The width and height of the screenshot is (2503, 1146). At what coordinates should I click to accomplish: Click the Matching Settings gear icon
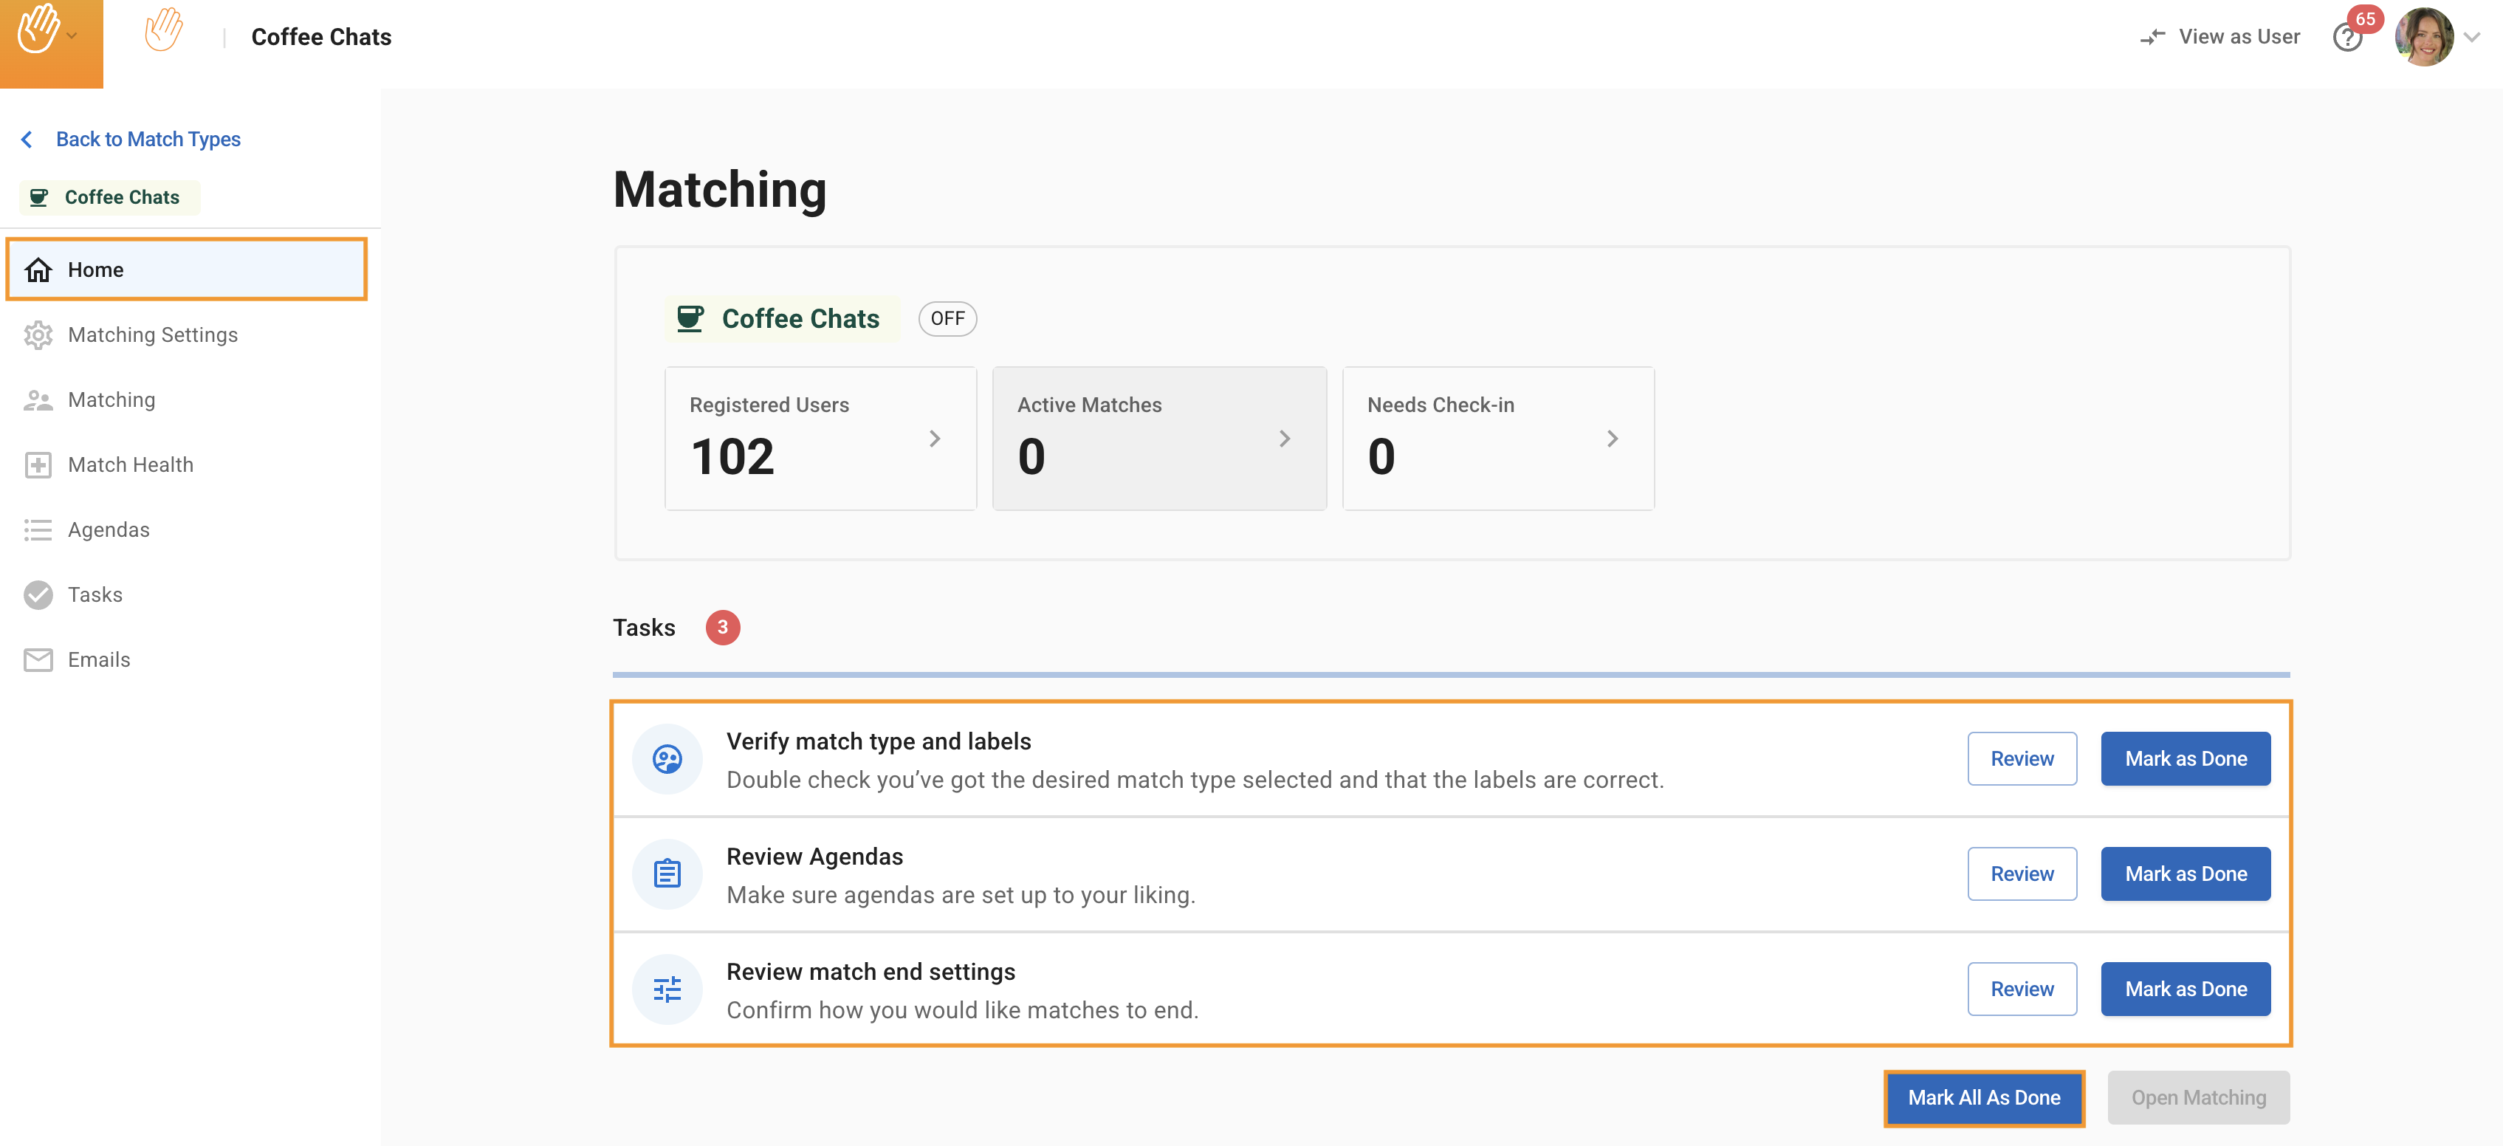click(38, 335)
